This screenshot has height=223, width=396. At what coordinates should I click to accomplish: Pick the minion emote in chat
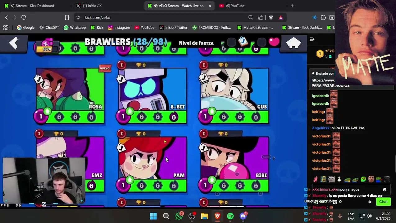(x=323, y=179)
